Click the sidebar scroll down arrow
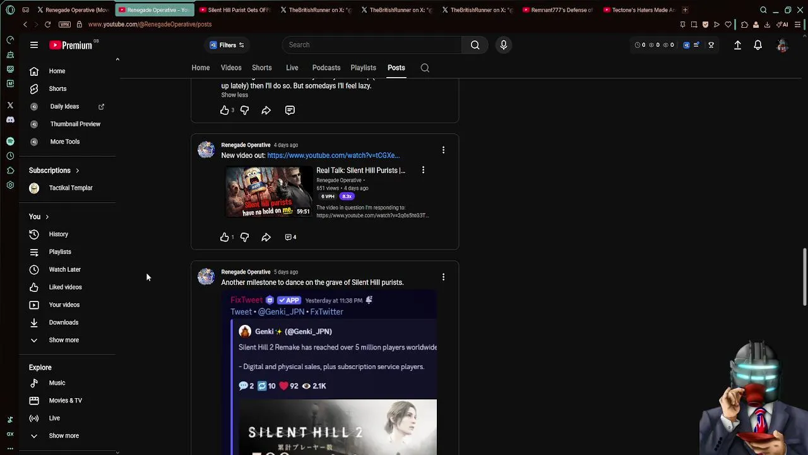The width and height of the screenshot is (808, 455). click(117, 452)
